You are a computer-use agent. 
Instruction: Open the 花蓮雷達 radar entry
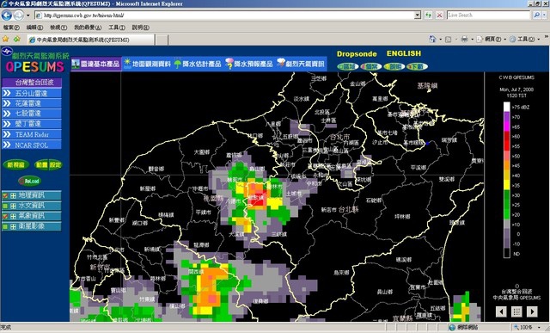[x=32, y=103]
